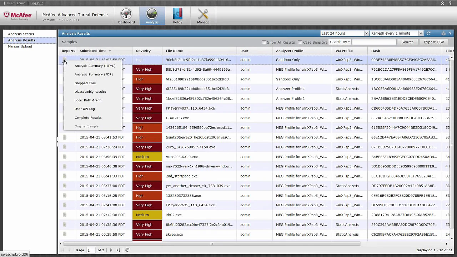457x257 pixels.
Task: Open reports icon for skype.exe row
Action: 65,234
